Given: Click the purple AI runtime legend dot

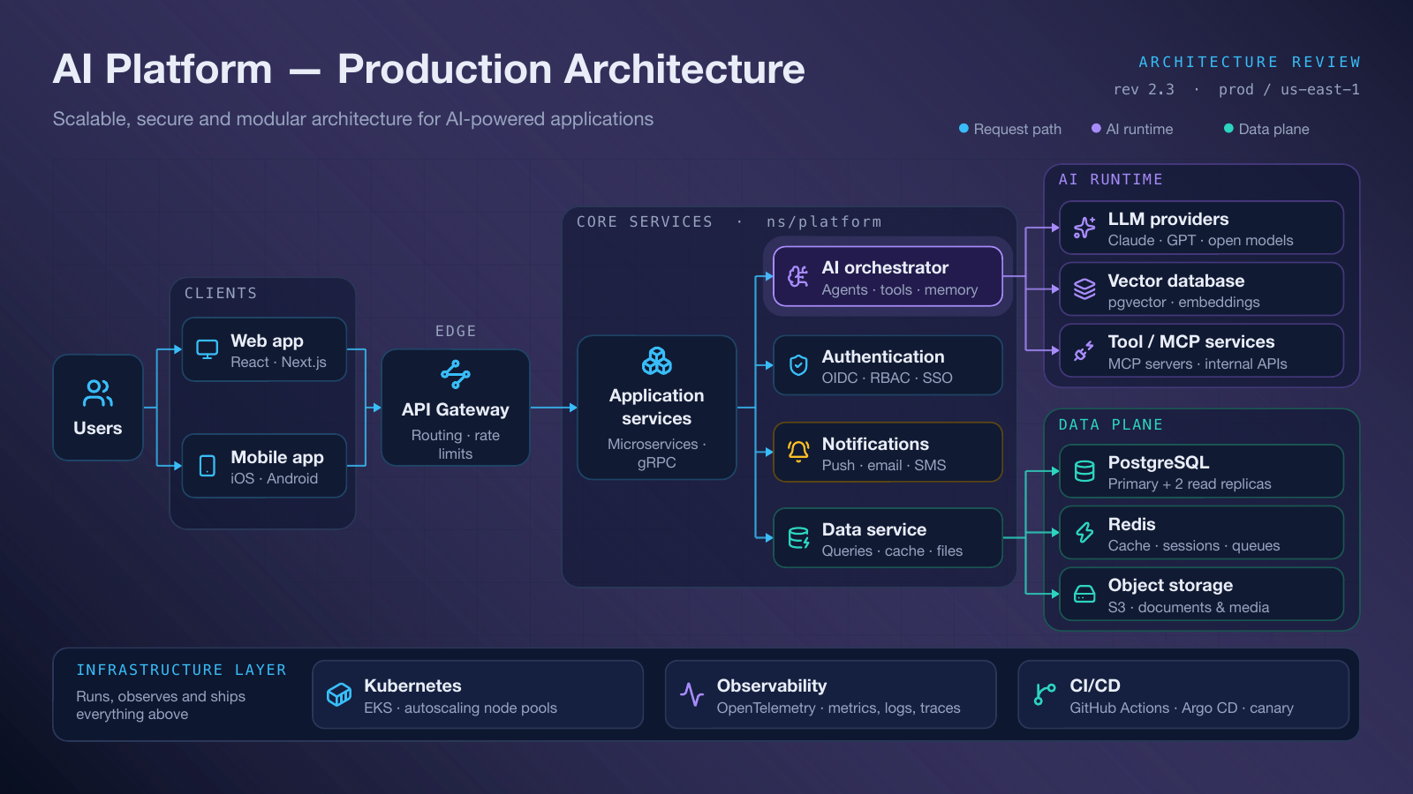Looking at the screenshot, I should tap(1096, 129).
